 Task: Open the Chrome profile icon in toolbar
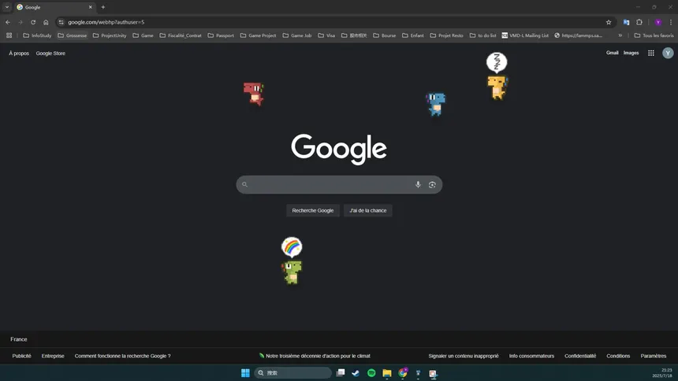(x=658, y=22)
